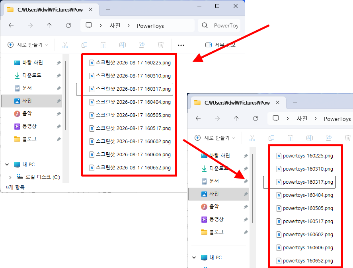Open 새로 만들기 dropdown in bottom-right window

coord(215,138)
